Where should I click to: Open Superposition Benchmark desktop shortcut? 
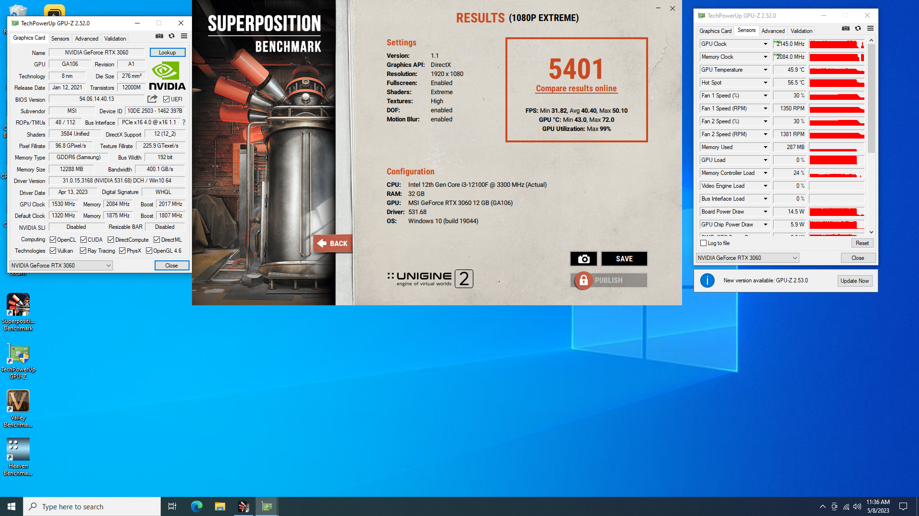coord(18,312)
